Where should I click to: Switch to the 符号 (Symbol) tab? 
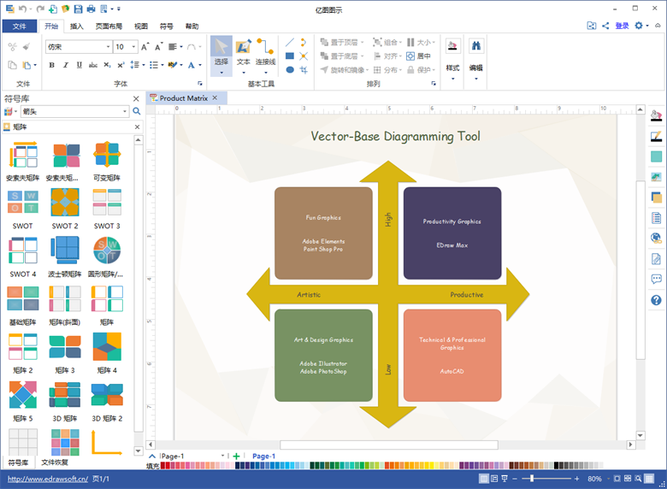click(x=167, y=27)
